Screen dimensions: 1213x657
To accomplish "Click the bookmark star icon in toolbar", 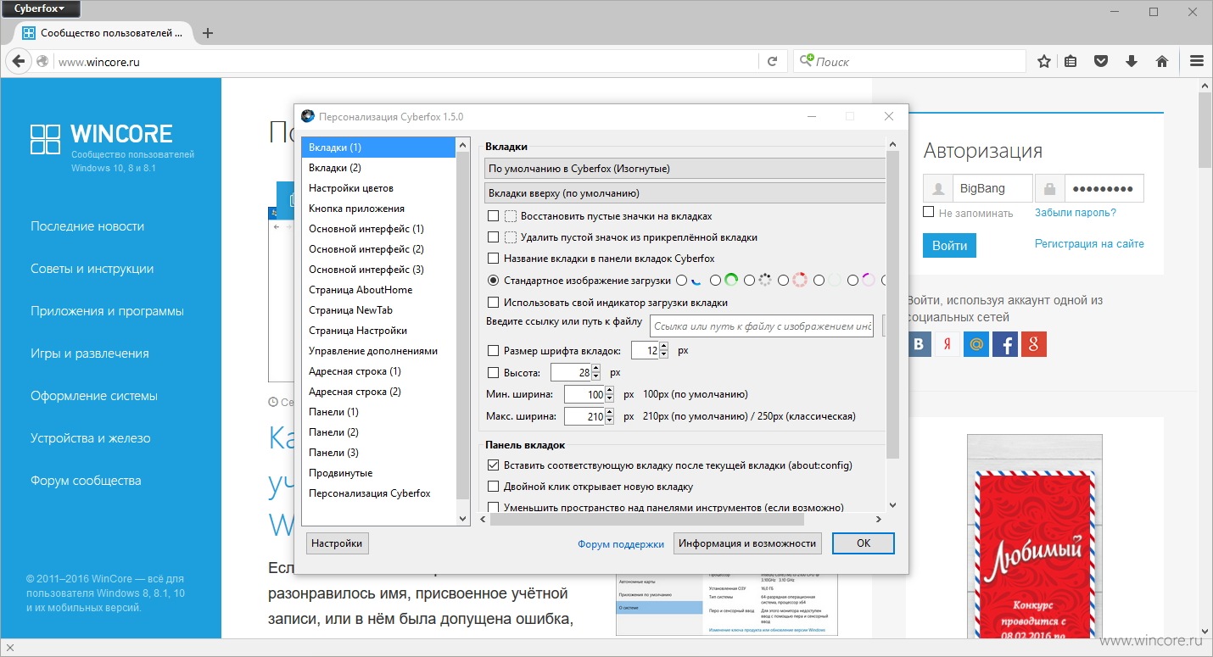I will coord(1044,61).
